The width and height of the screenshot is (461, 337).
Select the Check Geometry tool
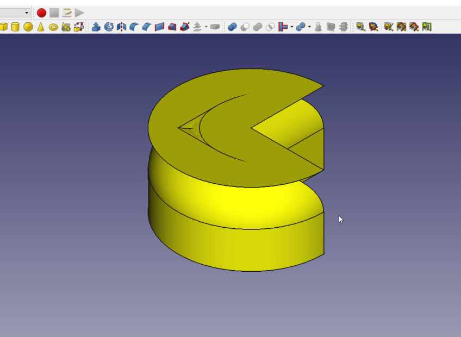click(x=318, y=27)
